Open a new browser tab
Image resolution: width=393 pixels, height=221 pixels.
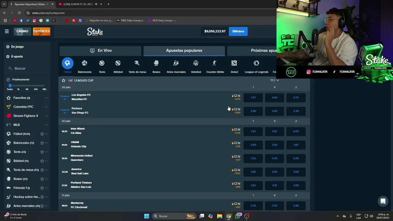click(x=108, y=4)
